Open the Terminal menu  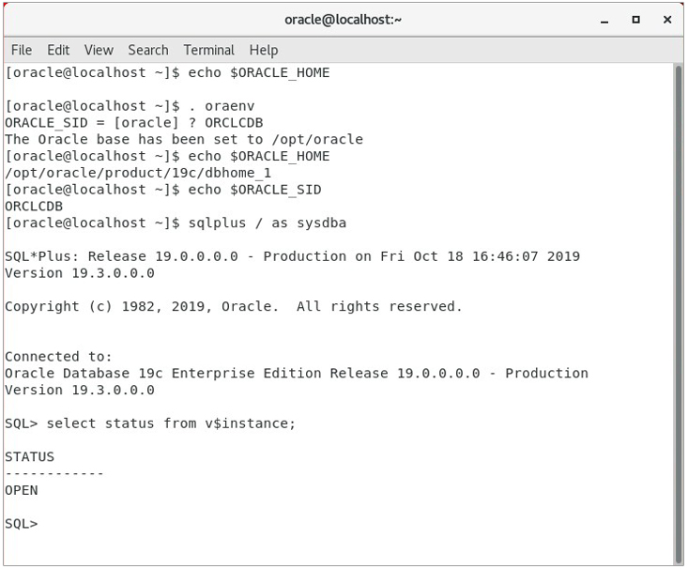209,50
